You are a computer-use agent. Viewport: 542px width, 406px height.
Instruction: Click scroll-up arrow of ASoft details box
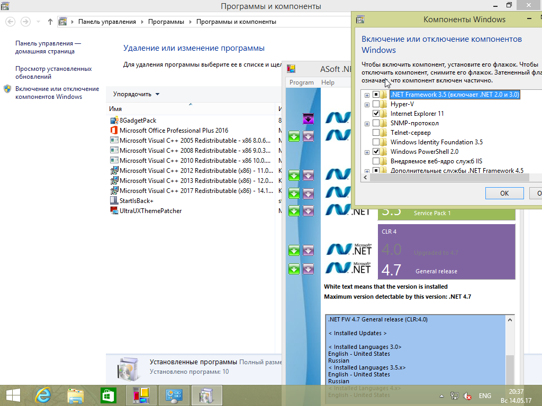click(x=510, y=320)
